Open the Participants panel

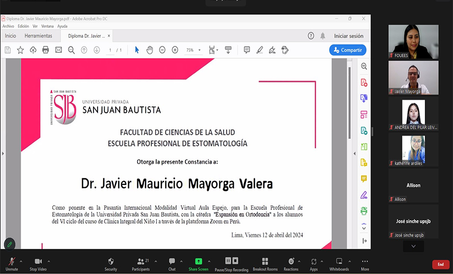[x=141, y=264]
